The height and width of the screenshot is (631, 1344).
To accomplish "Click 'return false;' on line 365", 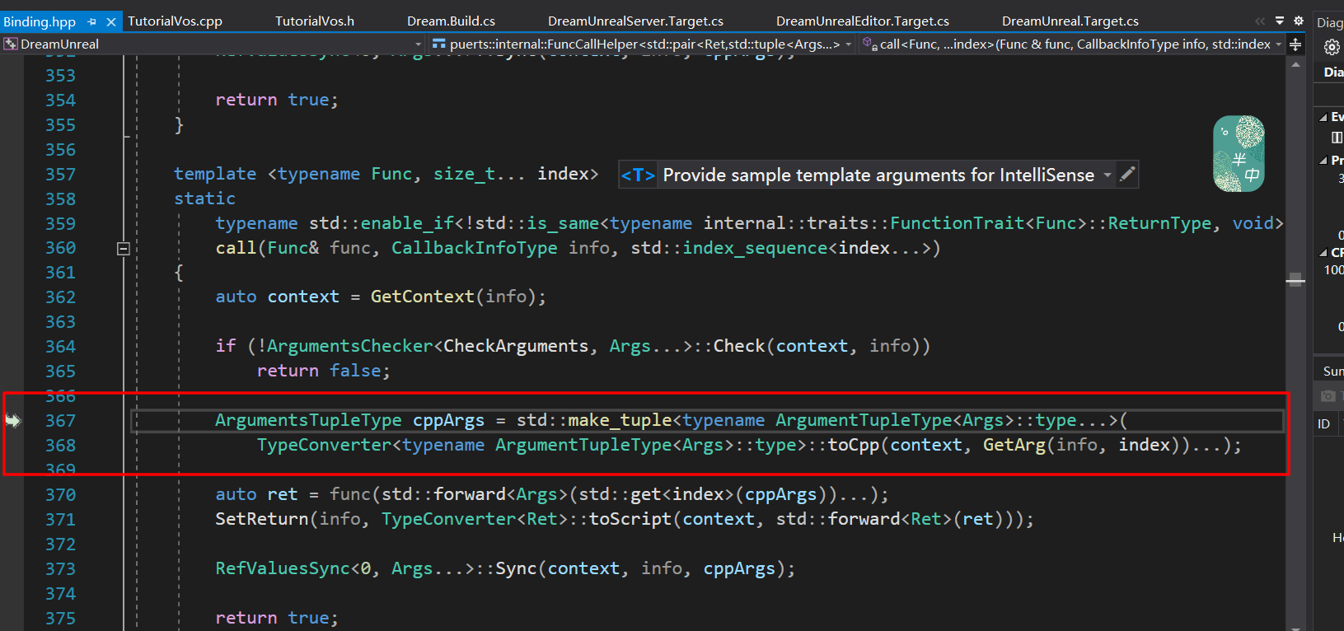I will (324, 371).
